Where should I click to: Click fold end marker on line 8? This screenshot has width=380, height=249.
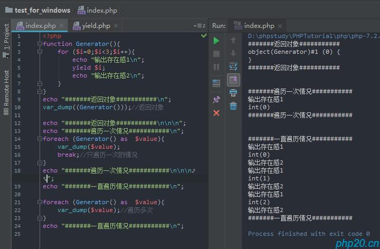click(40, 91)
